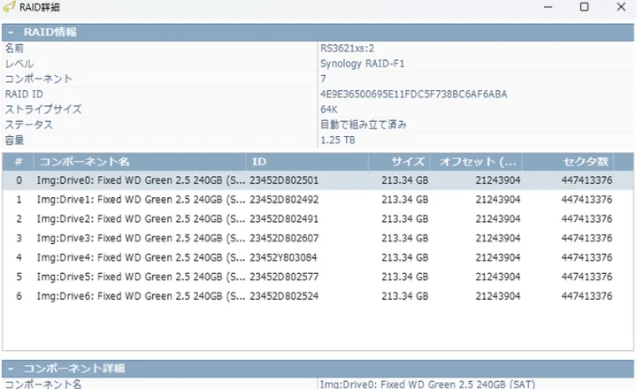Click the ストライプサイズ property label
Viewport: 637px width, 389px height.
point(43,110)
